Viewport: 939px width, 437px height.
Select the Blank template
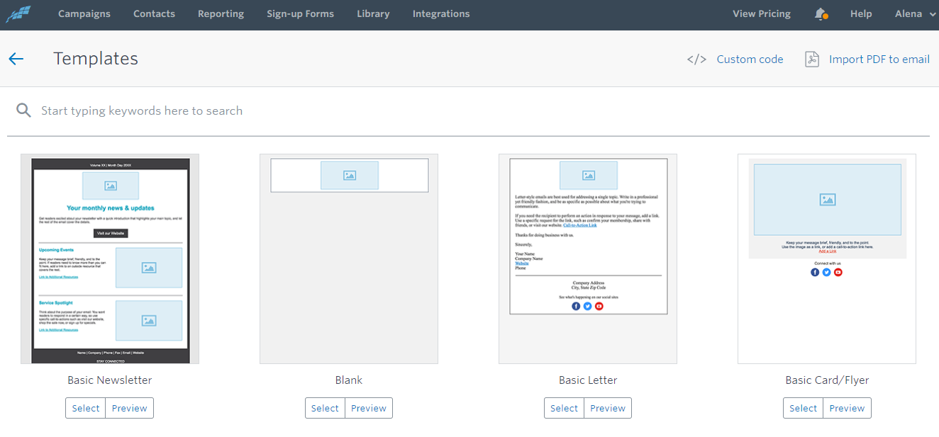[325, 408]
